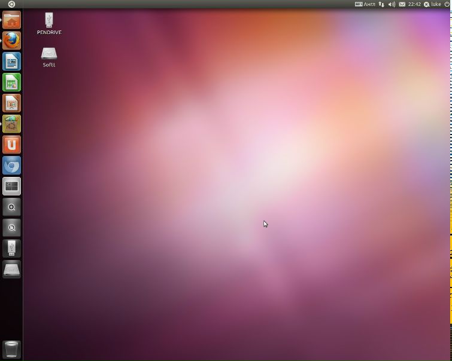The image size is (452, 361).
Task: Click the USB drive launcher icon
Action: point(11,249)
